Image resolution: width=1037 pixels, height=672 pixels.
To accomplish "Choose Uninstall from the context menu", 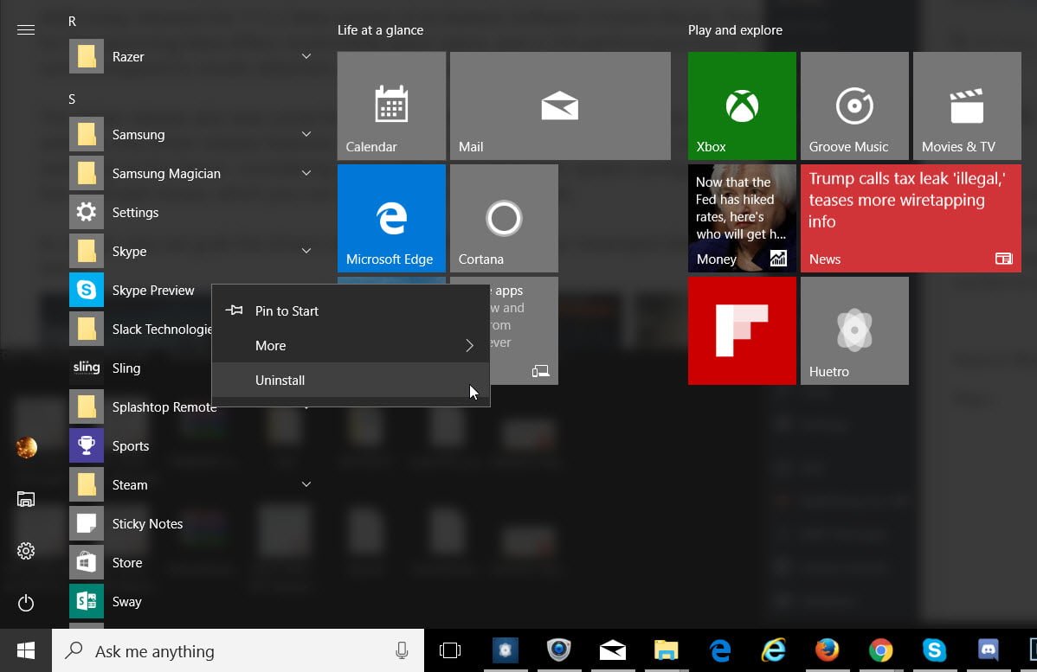I will pyautogui.click(x=351, y=380).
